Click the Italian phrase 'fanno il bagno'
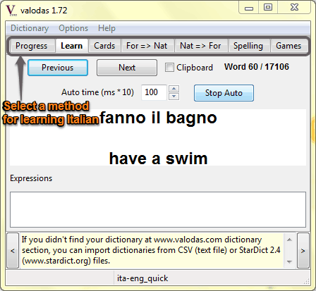316x291 pixels. [158, 118]
